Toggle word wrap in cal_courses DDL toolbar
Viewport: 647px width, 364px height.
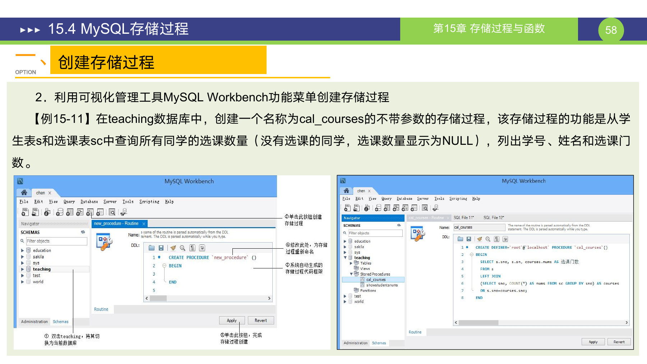point(505,239)
